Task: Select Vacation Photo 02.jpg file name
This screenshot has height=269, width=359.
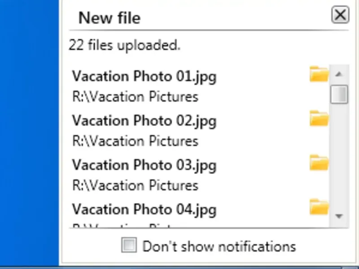Action: tap(144, 121)
